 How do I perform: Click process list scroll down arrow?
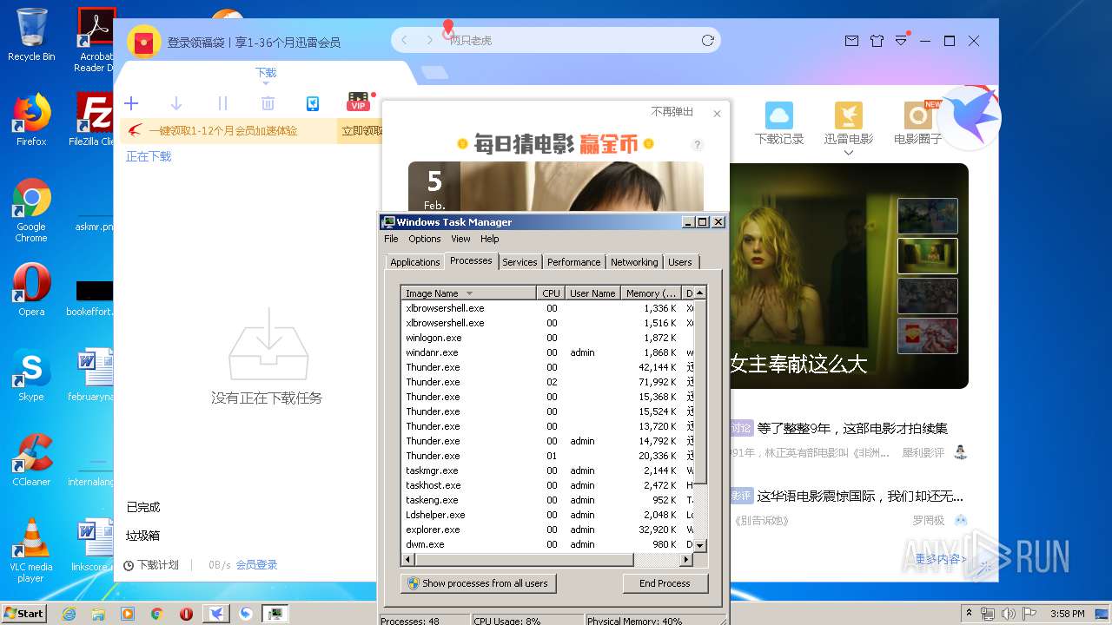(x=700, y=545)
